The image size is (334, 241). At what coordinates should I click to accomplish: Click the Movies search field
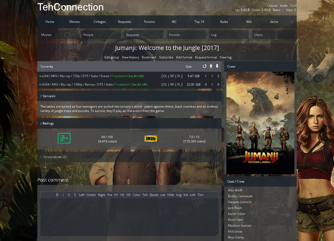[58, 35]
